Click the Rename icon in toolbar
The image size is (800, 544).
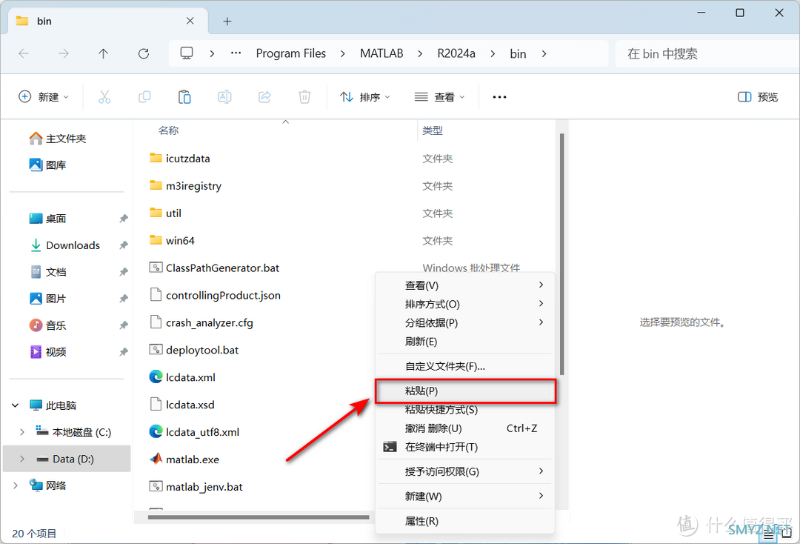click(224, 97)
